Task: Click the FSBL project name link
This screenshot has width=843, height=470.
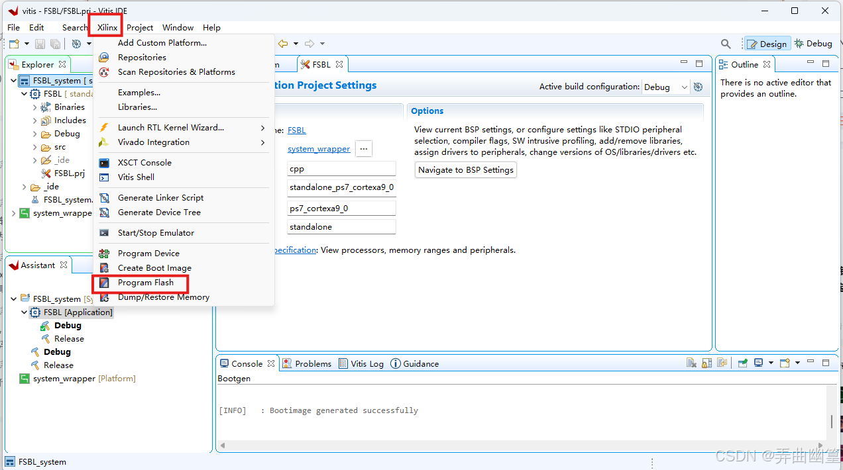Action: [297, 130]
